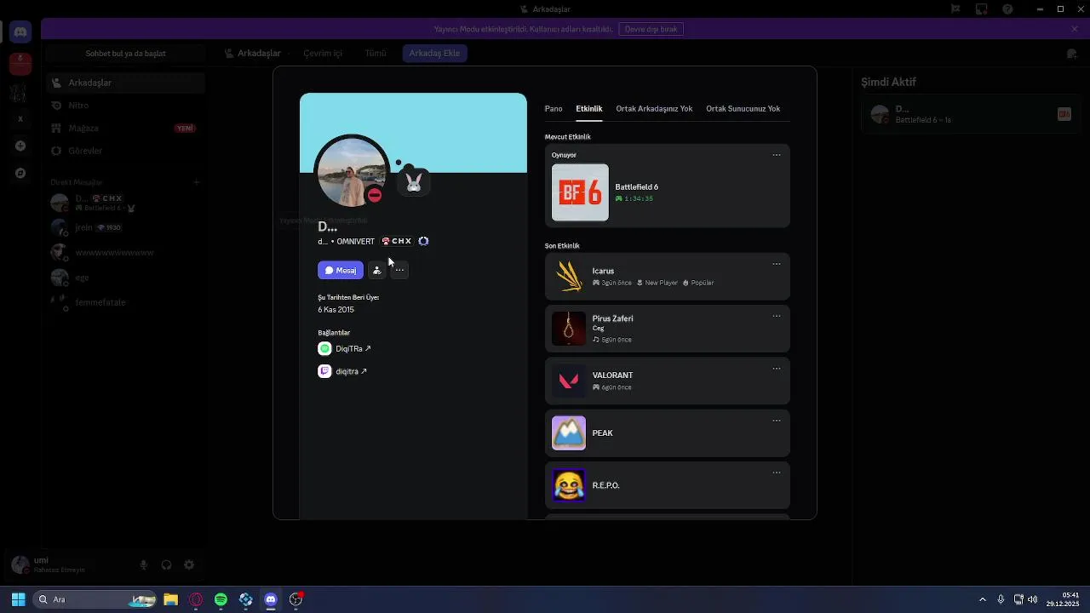Open options for the Battlefield 6 activity card

(x=777, y=155)
